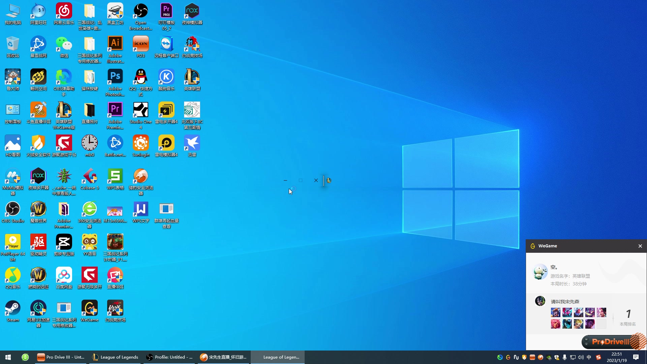
Task: Open the 雷电多开器4 icon
Action: 166,110
